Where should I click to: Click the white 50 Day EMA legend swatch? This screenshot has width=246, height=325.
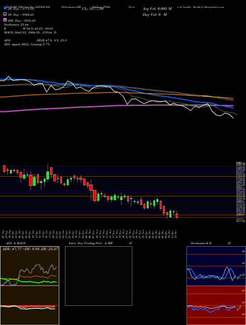tap(5, 14)
